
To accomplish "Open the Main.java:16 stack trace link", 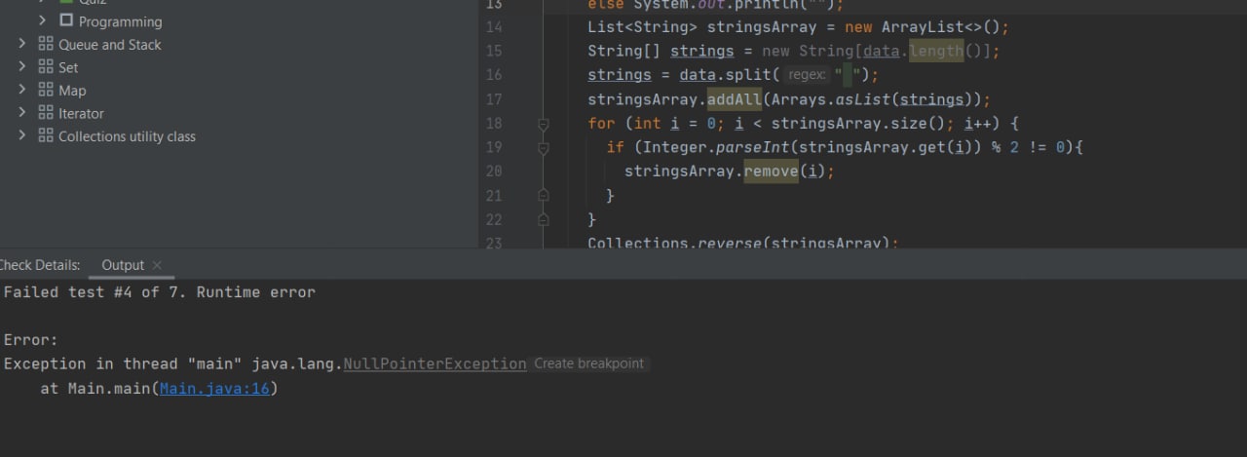I will 214,389.
